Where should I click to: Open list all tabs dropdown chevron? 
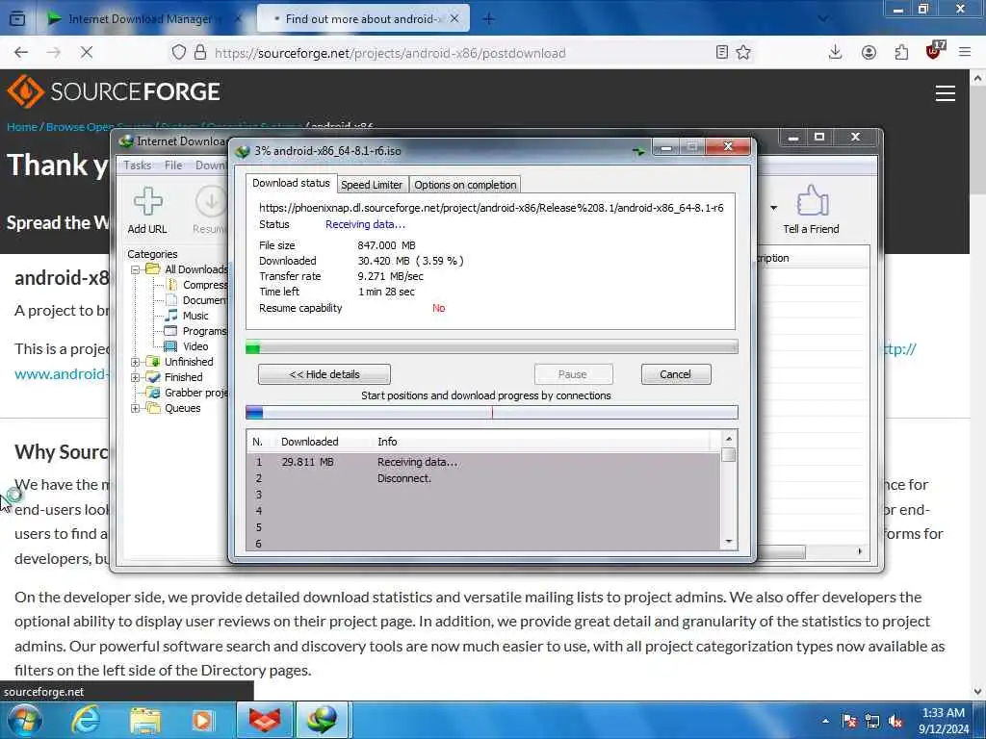click(x=822, y=18)
